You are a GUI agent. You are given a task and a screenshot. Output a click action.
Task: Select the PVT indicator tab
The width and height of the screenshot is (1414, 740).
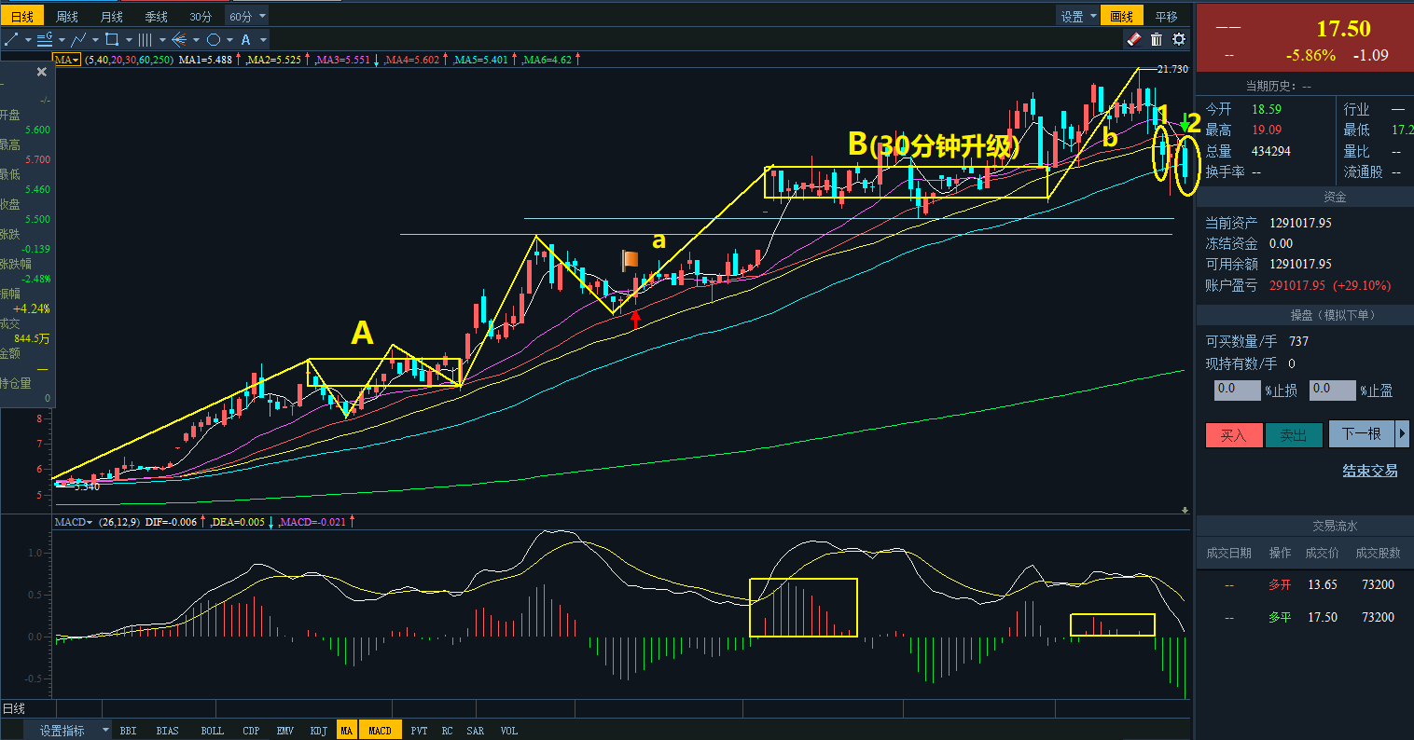[x=420, y=731]
